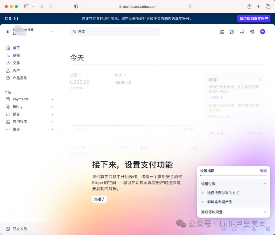Expand the Payments menu chevron
The width and height of the screenshot is (275, 235).
(52, 99)
